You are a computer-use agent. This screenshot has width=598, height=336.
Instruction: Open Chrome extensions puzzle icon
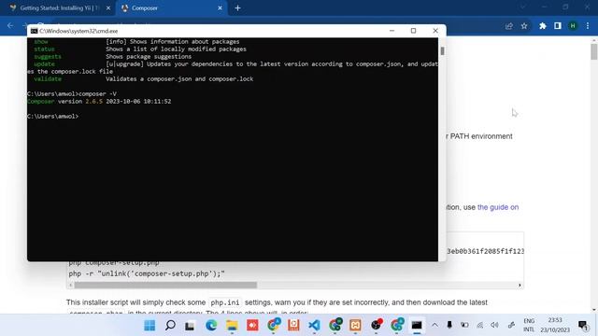tap(542, 26)
